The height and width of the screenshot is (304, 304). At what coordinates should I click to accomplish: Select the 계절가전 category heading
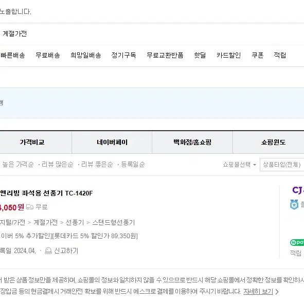click(x=15, y=34)
